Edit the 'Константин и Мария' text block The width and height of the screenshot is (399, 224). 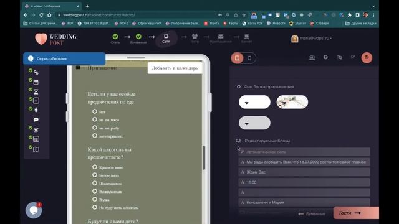[x=304, y=202]
